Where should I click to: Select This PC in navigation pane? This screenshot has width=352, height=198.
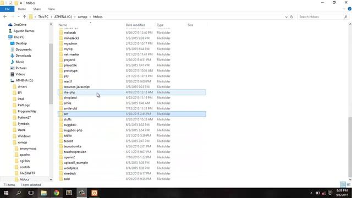(x=19, y=37)
